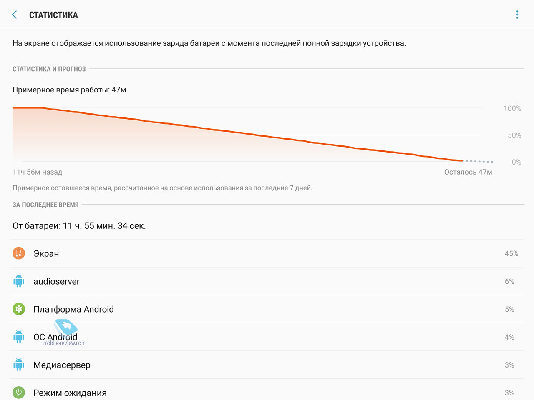Tap the ОС Android 4% value
This screenshot has height=400, width=534.
coord(509,337)
